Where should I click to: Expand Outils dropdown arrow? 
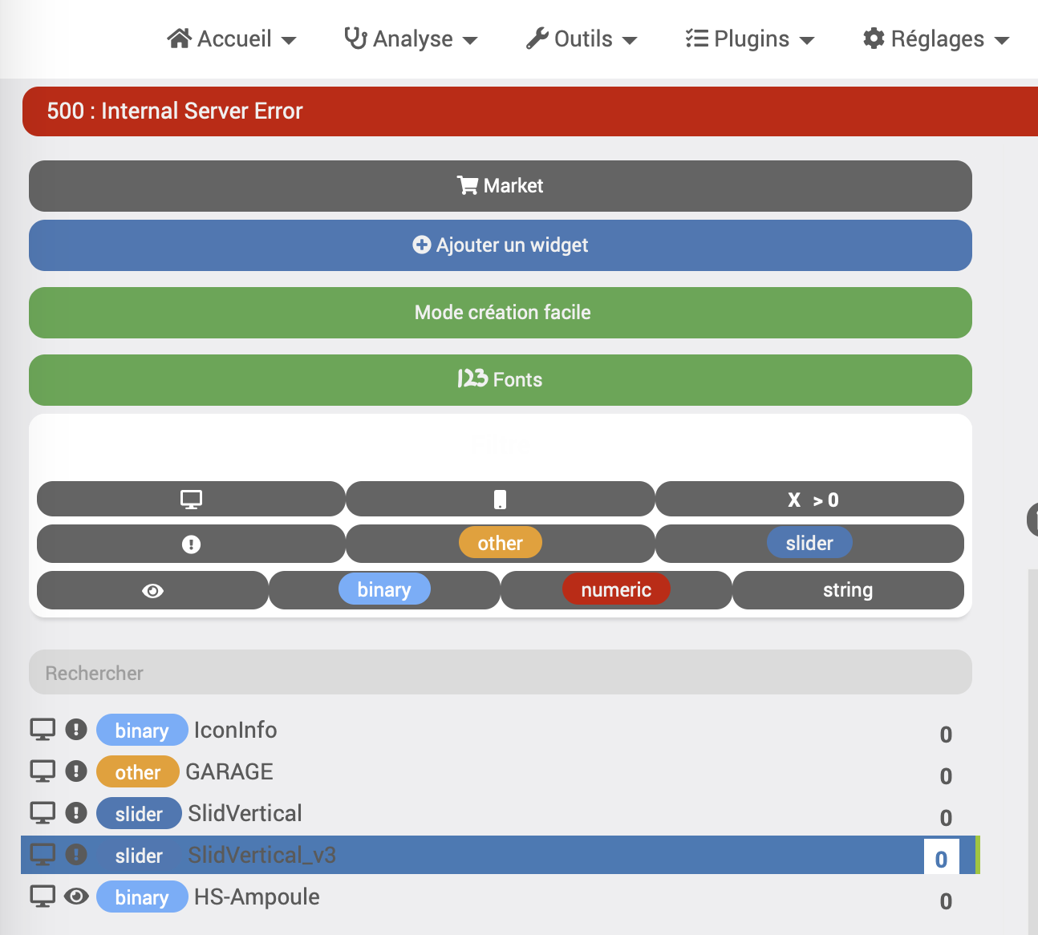(630, 40)
